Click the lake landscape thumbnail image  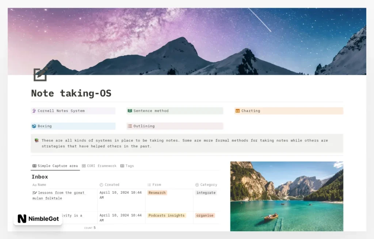(286, 196)
